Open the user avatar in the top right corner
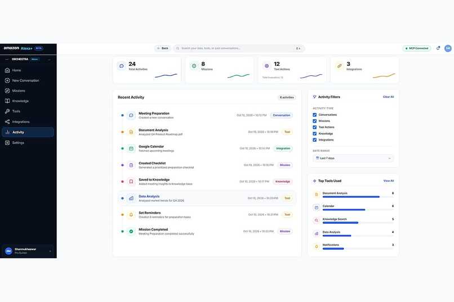This screenshot has width=454, height=302. pos(448,48)
